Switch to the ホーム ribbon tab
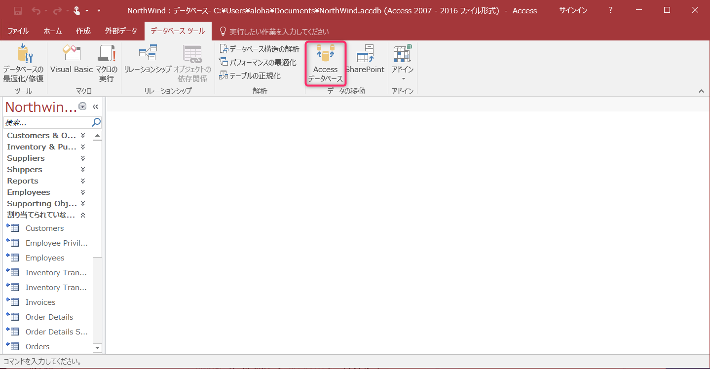This screenshot has width=710, height=369. click(53, 30)
